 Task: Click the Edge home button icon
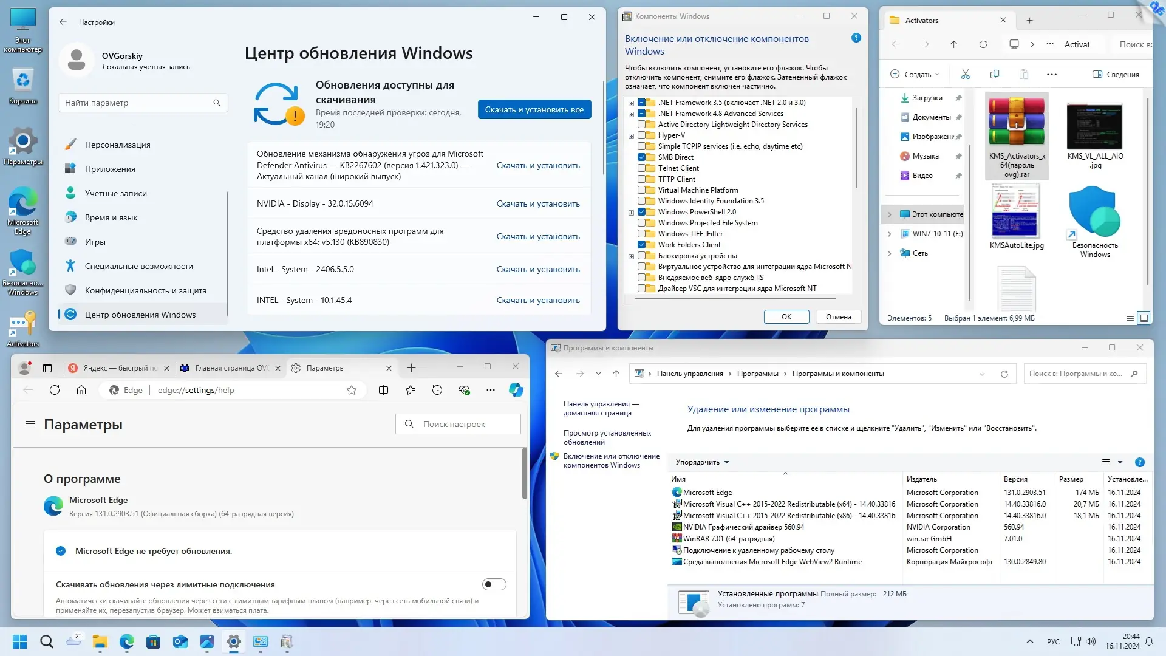[81, 390]
